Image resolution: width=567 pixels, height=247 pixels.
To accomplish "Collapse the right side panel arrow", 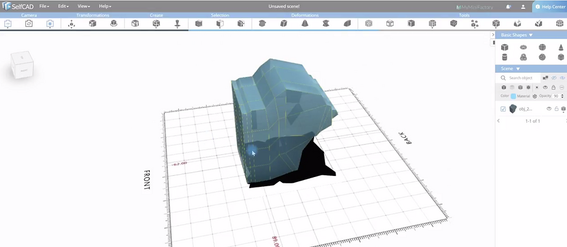I will click(493, 35).
